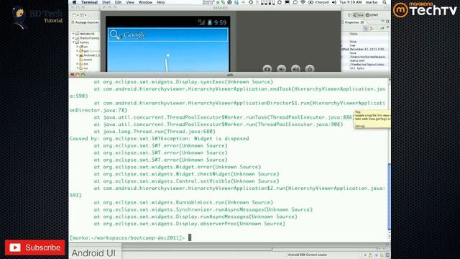Screen dimensions: 460x259
Task: Expand the gen folder in Yamba
Action: click(x=78, y=51)
